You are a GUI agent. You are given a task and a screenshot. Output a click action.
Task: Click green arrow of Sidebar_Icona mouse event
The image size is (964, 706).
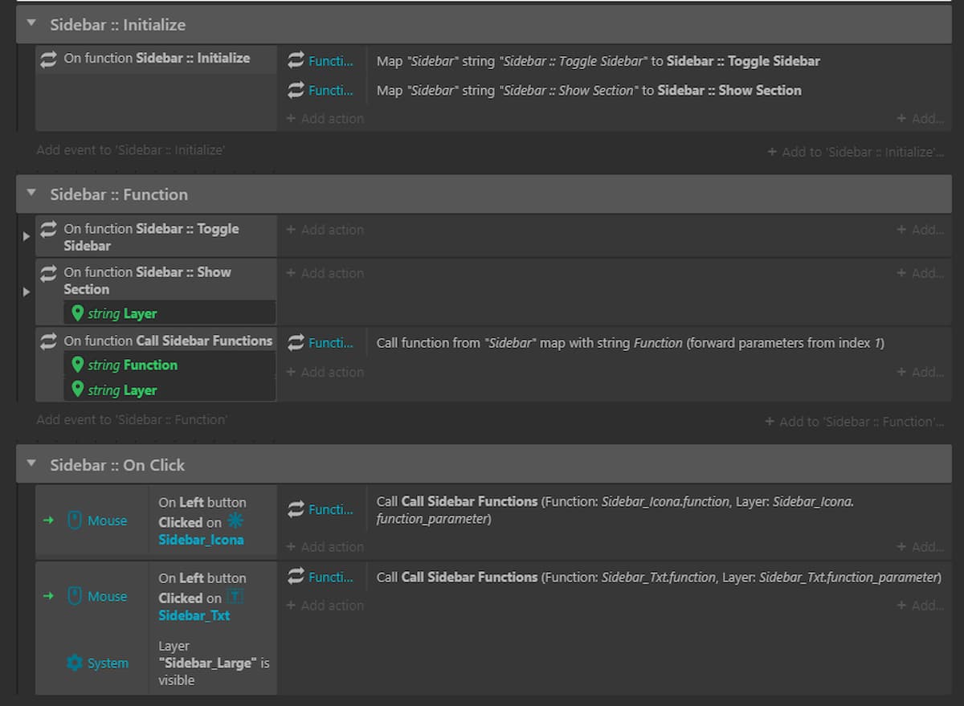[48, 520]
